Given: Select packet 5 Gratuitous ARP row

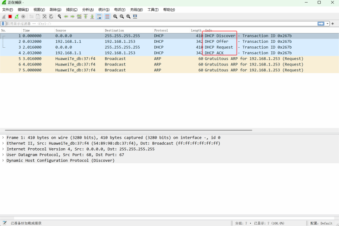Looking at the screenshot, I should pos(169,59).
